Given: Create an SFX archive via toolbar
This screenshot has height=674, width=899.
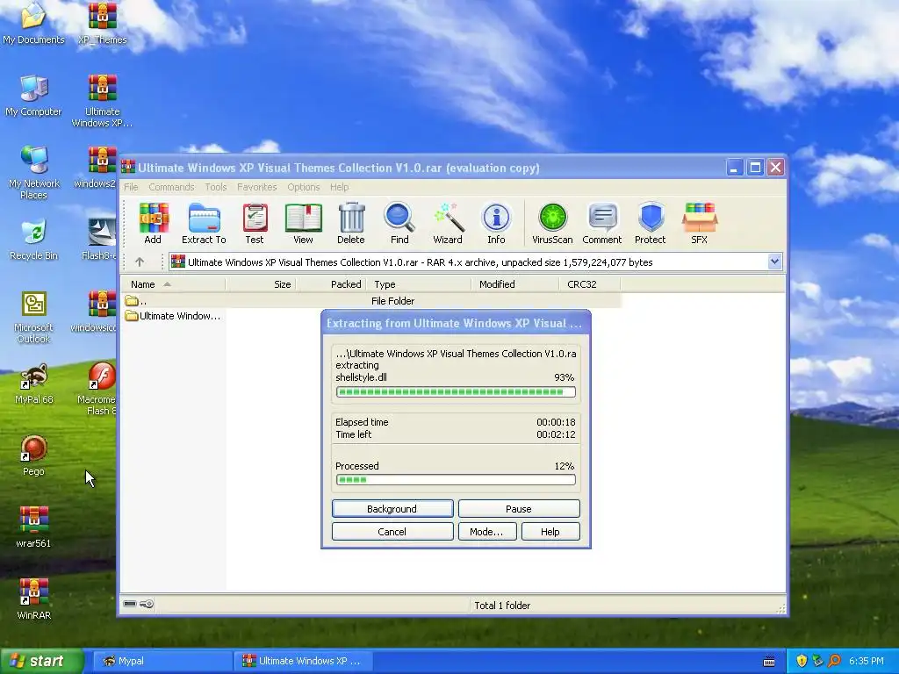Looking at the screenshot, I should [699, 223].
